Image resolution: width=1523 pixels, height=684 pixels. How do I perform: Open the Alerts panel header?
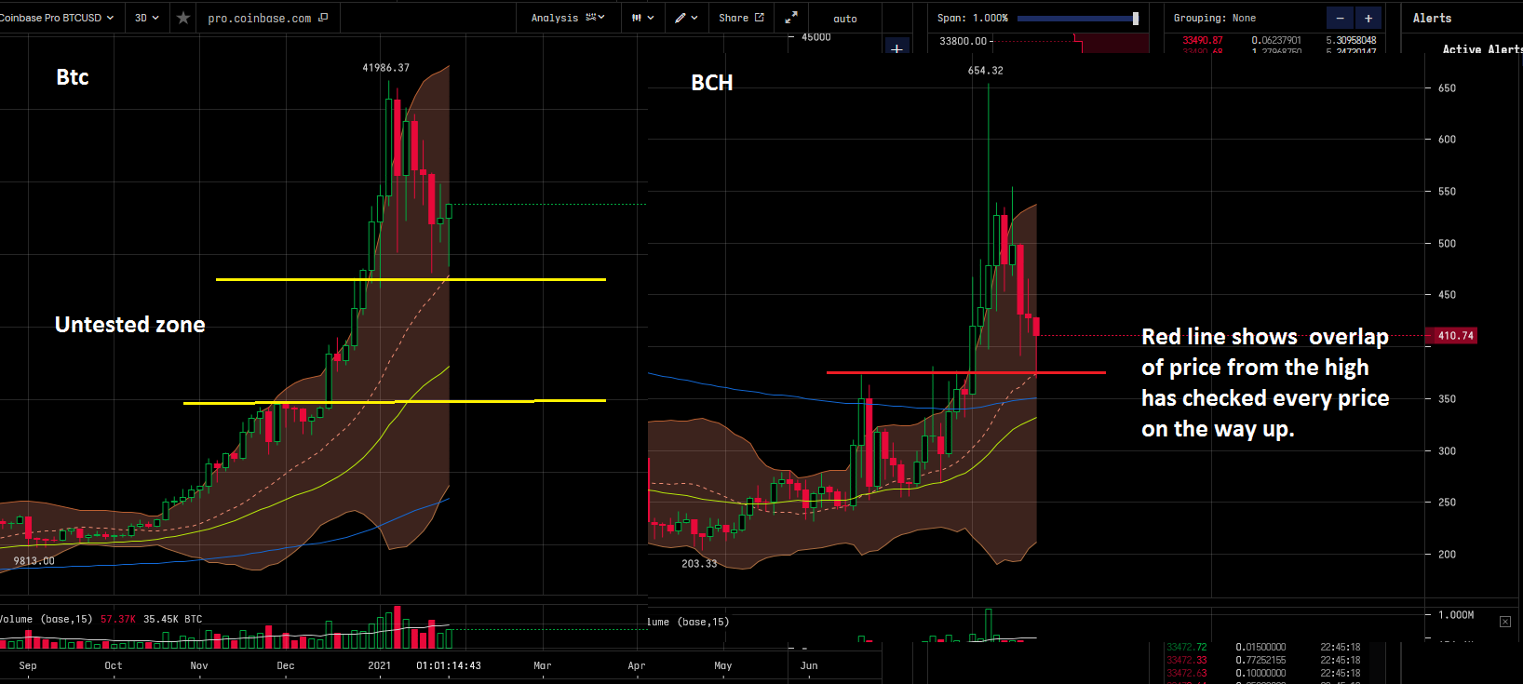(1432, 18)
